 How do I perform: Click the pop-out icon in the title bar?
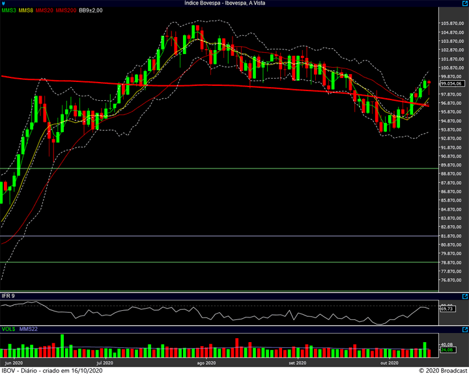pos(463,3)
